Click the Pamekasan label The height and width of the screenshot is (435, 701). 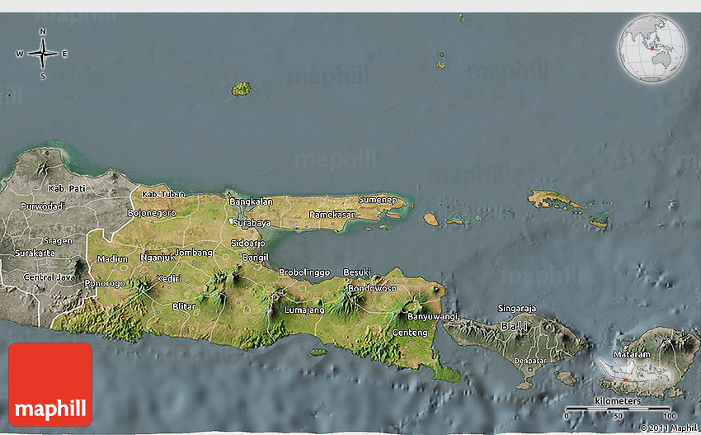pos(332,215)
